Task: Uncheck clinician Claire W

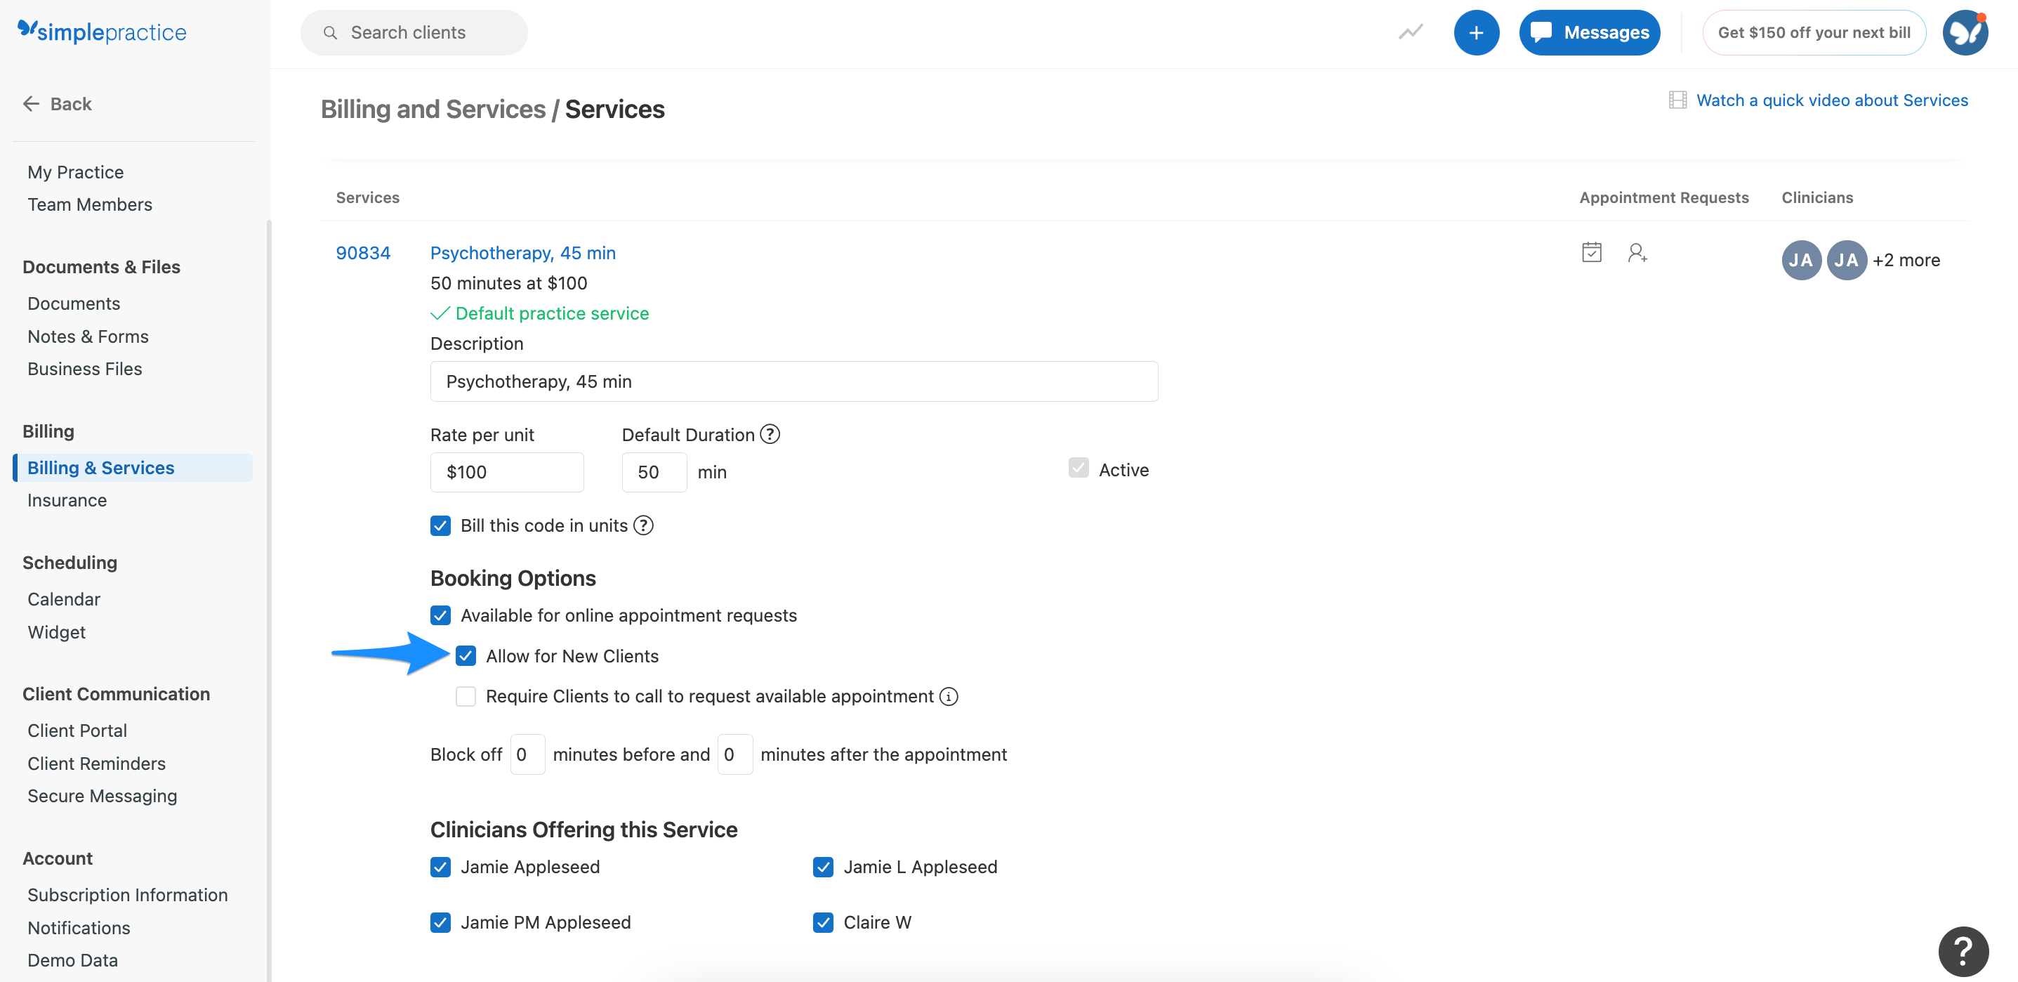Action: coord(822,922)
